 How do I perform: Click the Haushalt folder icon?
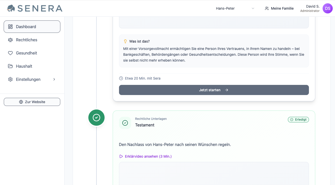point(10,66)
